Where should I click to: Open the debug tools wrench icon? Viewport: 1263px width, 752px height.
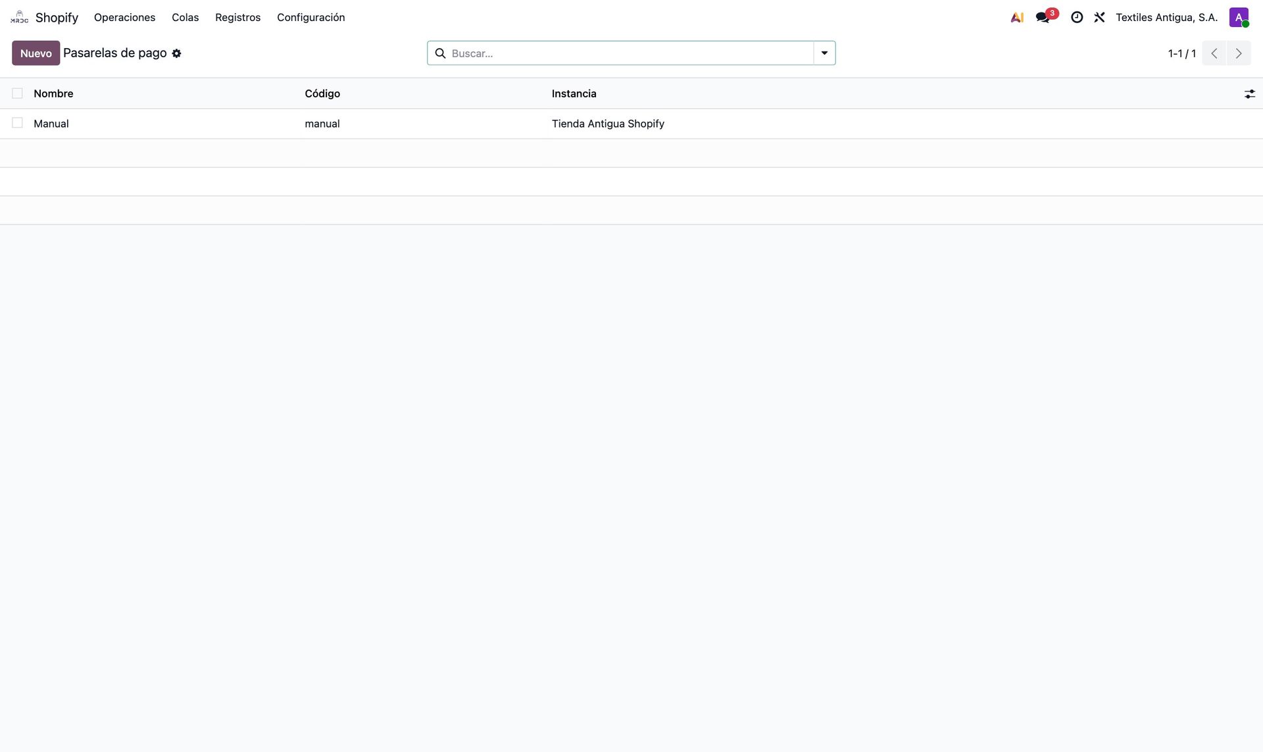[1099, 18]
